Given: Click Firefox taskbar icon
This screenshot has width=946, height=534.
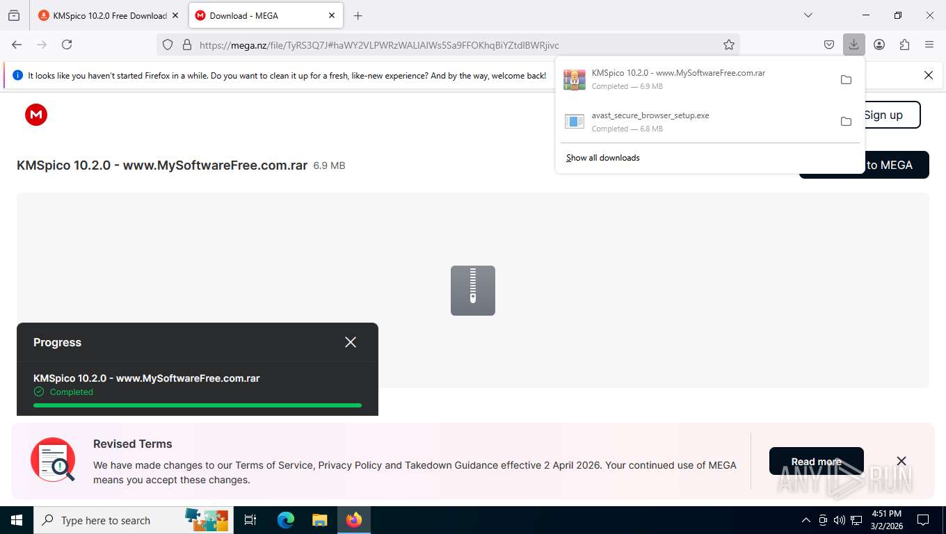Looking at the screenshot, I should click(354, 520).
